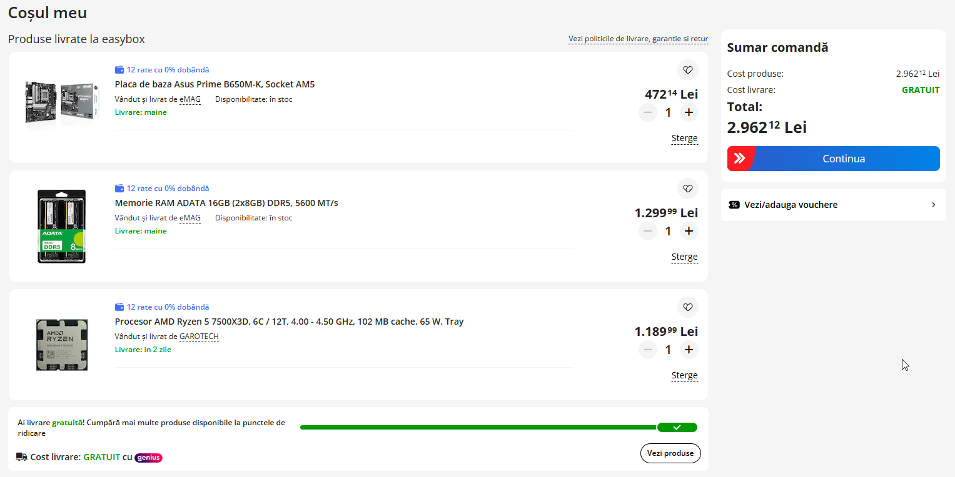
Task: Add Asus Prime motherboard to favorites heart
Action: (688, 70)
